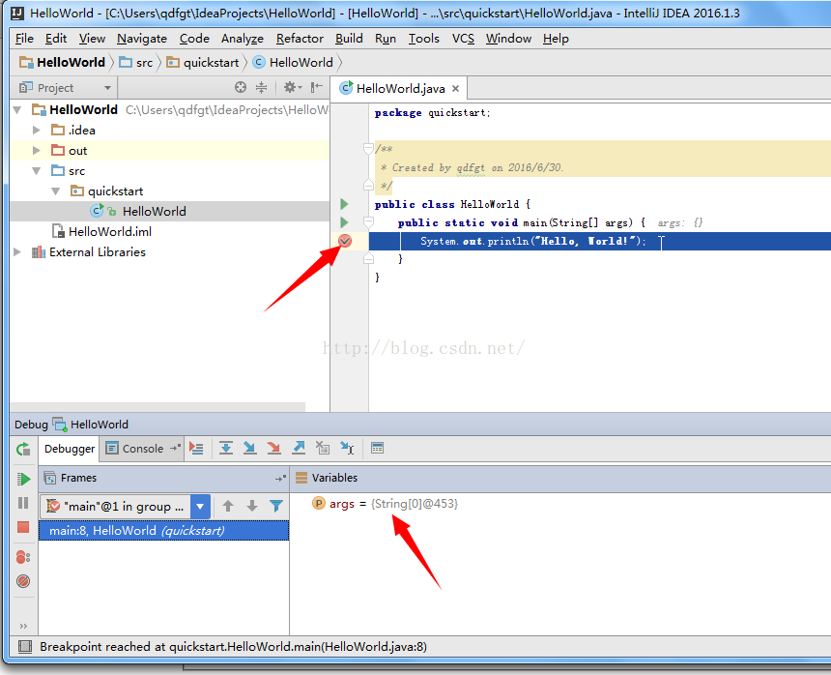Rerun HelloWorld debug session icon
831x675 pixels.
[x=23, y=450]
